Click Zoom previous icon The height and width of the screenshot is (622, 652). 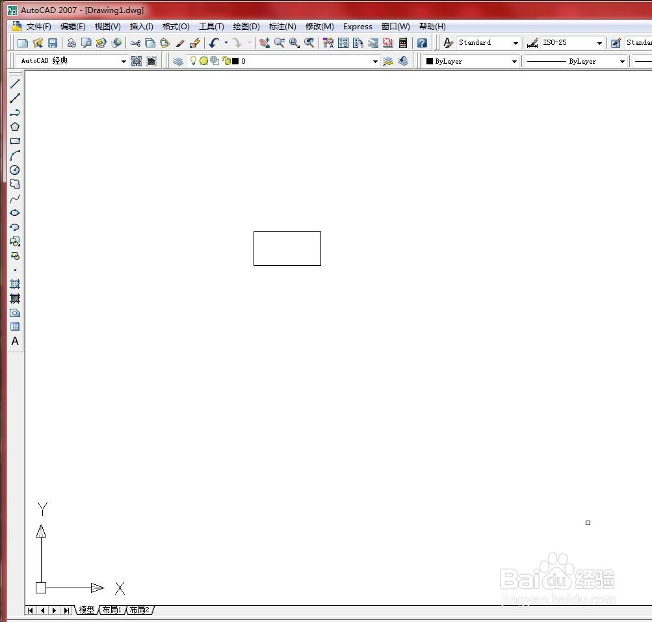(x=309, y=43)
